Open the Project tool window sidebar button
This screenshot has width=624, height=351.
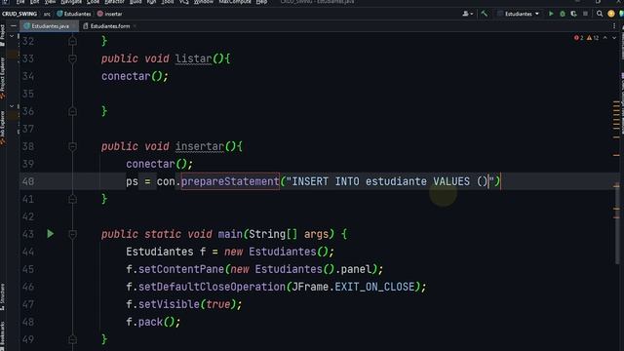click(2, 35)
